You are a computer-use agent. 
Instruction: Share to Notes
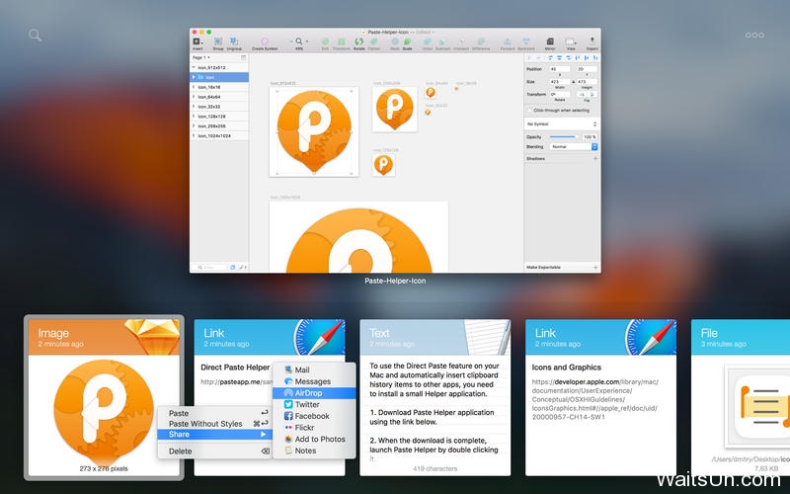click(314, 451)
